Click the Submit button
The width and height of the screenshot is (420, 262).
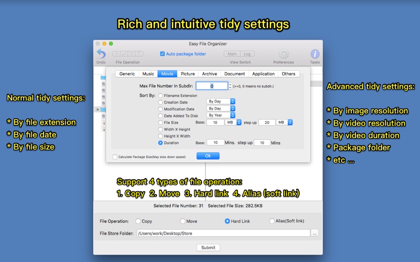(x=208, y=247)
